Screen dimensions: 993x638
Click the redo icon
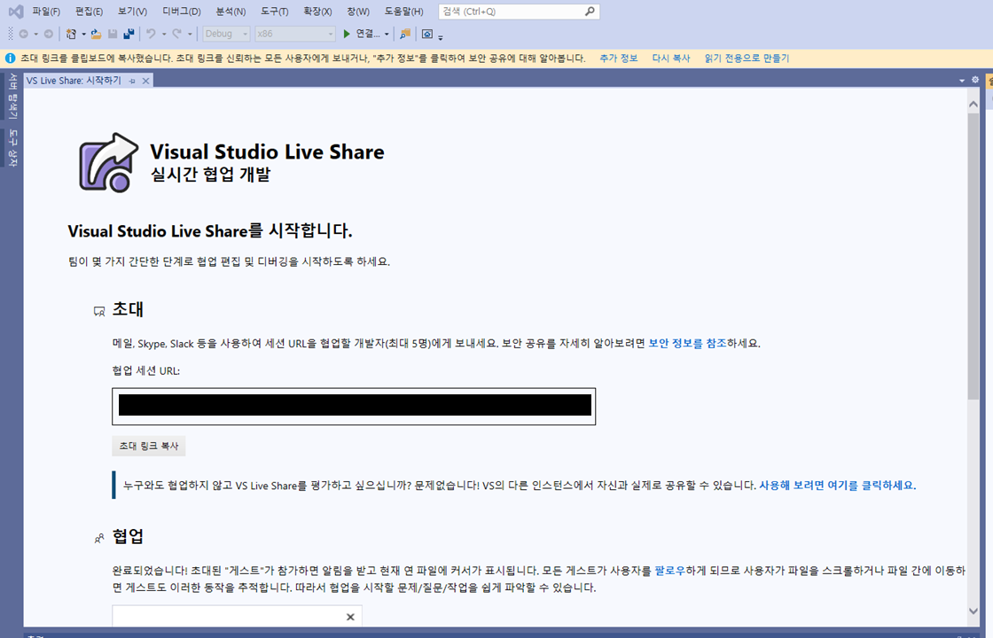tap(176, 35)
